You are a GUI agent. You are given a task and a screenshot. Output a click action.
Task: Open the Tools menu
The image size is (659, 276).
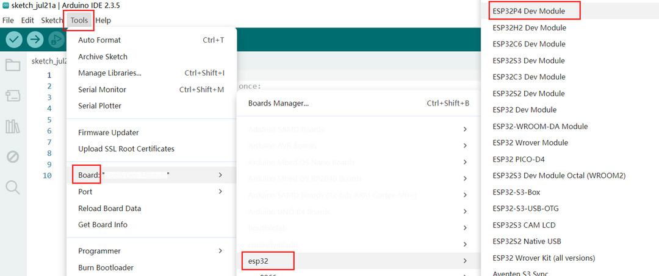click(79, 20)
